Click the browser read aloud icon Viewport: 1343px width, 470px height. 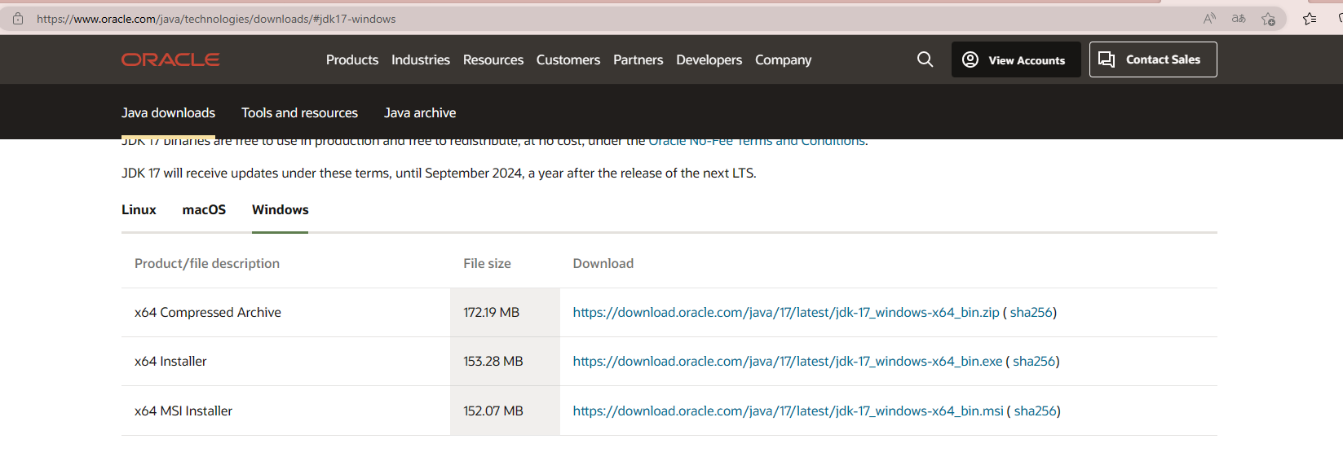coord(1209,18)
